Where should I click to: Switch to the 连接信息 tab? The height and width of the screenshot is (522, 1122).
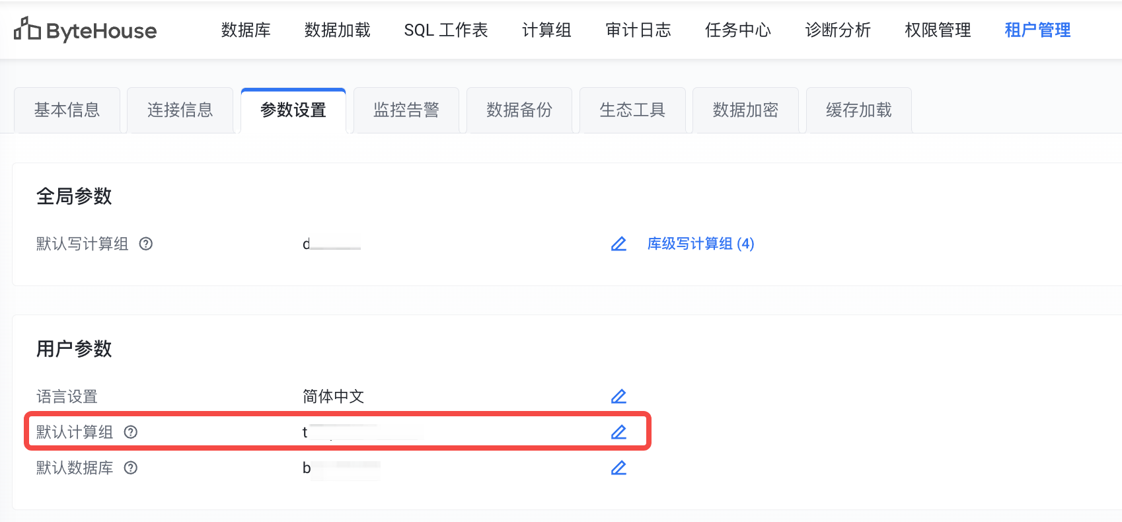pos(180,110)
